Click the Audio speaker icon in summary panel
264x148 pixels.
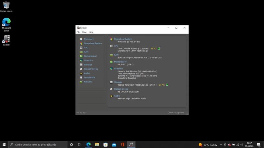(x=111, y=96)
